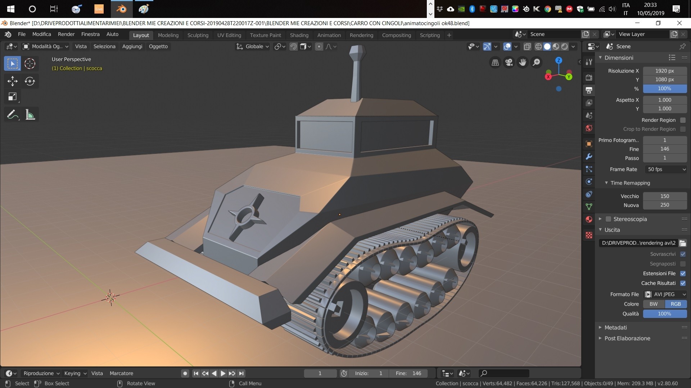Open the Active Tool settings icon
The height and width of the screenshot is (388, 691).
pyautogui.click(x=589, y=62)
